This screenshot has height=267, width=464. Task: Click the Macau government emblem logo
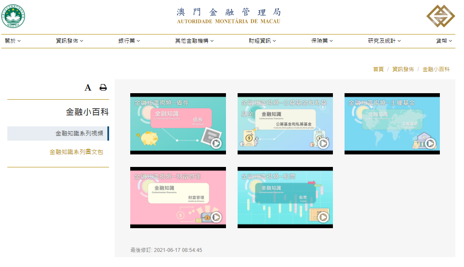click(13, 16)
